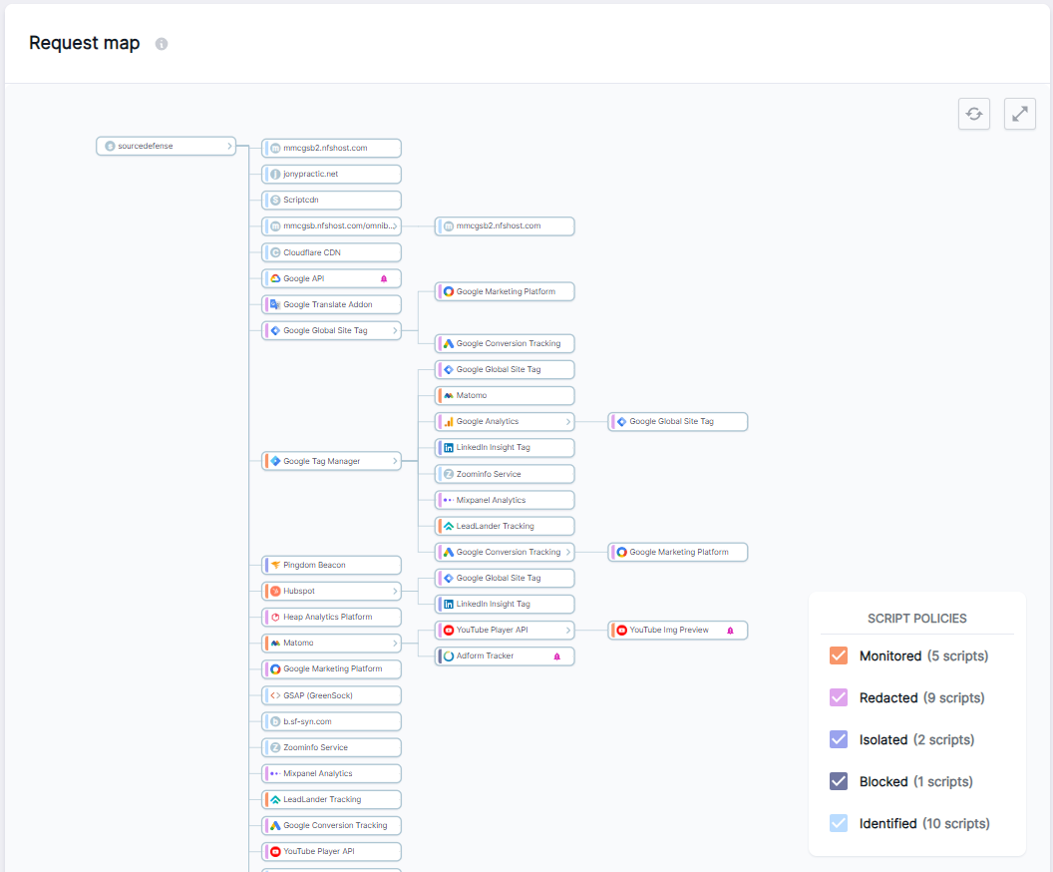Viewport: 1053px width, 872px height.
Task: Click the Google API cloud icon
Action: [x=275, y=278]
